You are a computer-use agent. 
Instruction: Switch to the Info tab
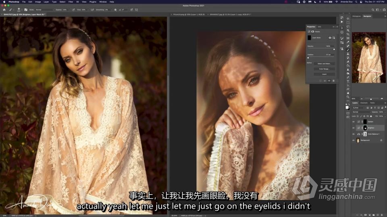pyautogui.click(x=319, y=27)
